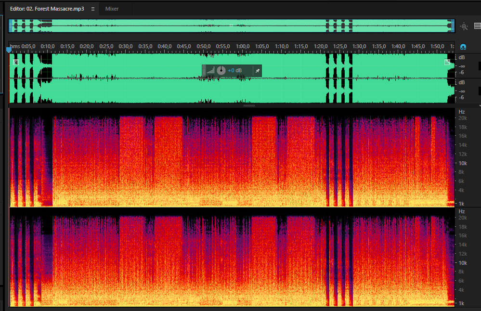Click the dB label of upper channel scale
The width and height of the screenshot is (481, 311).
462,57
